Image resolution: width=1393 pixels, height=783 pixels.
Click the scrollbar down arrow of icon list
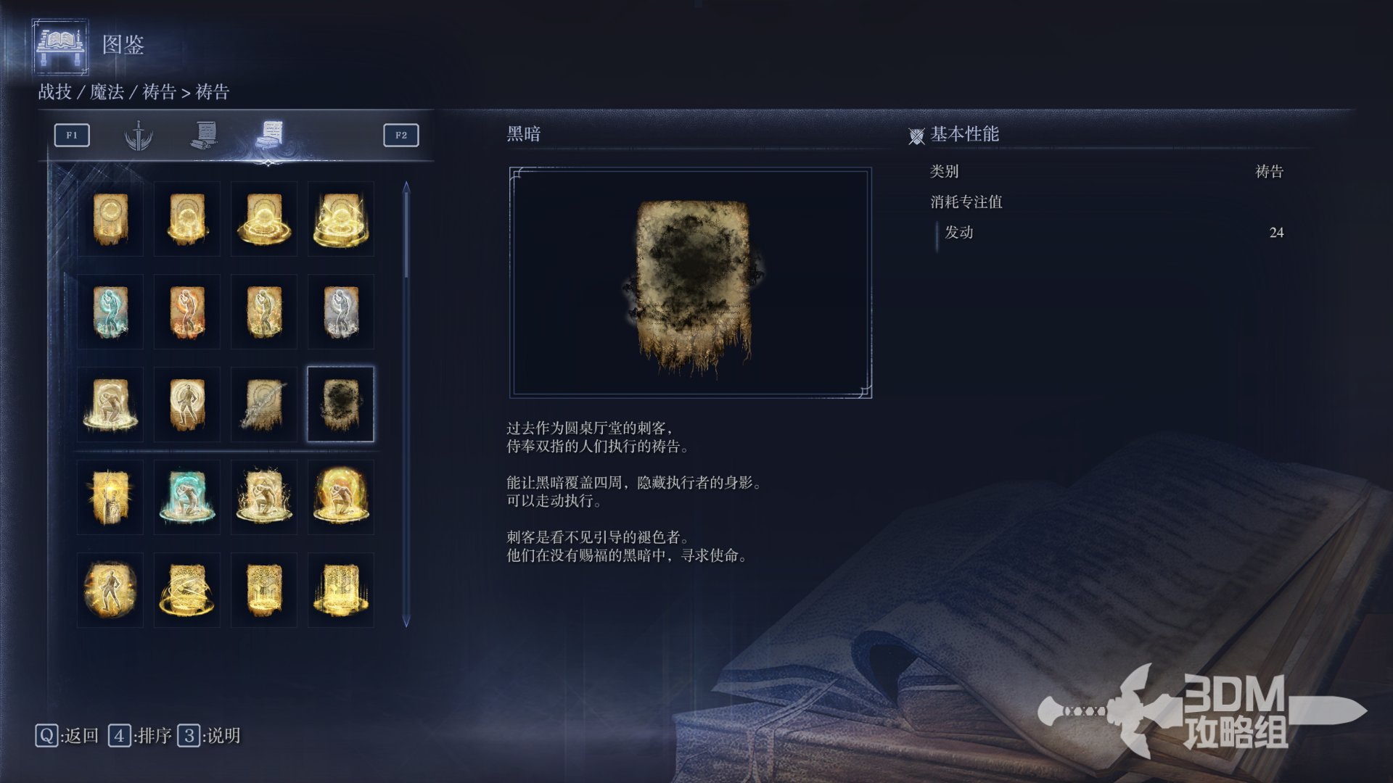(x=406, y=621)
